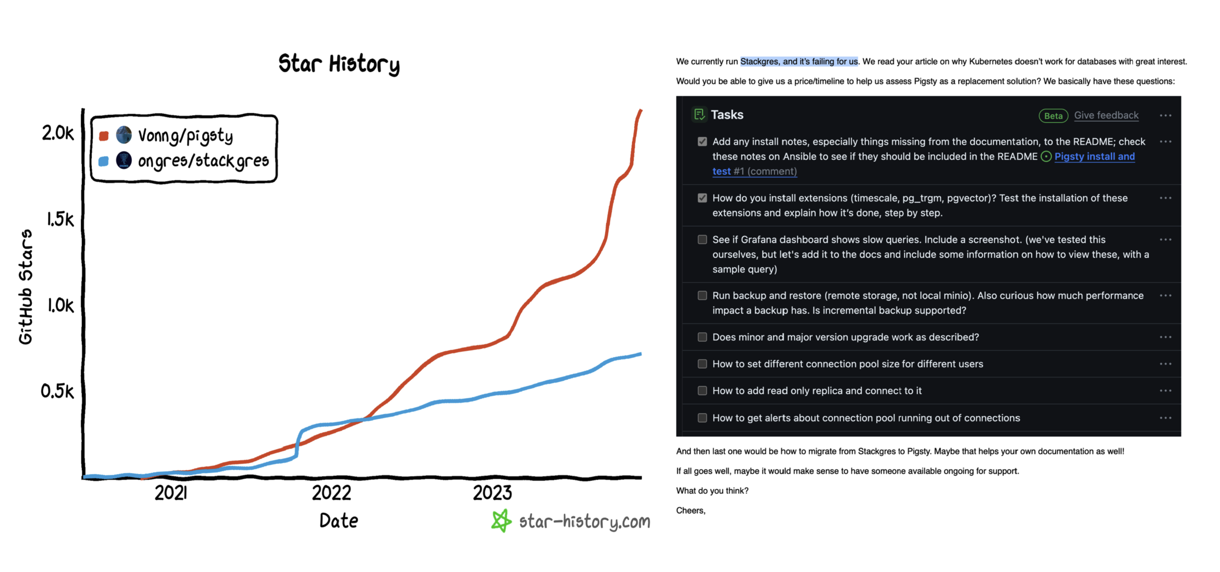Click the Tasks panel tasklist icon
The height and width of the screenshot is (572, 1220).
pos(699,115)
